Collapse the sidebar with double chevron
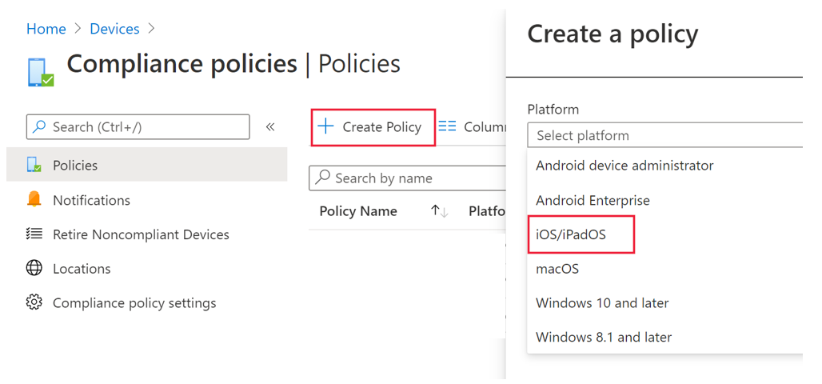Image resolution: width=822 pixels, height=384 pixels. (270, 127)
